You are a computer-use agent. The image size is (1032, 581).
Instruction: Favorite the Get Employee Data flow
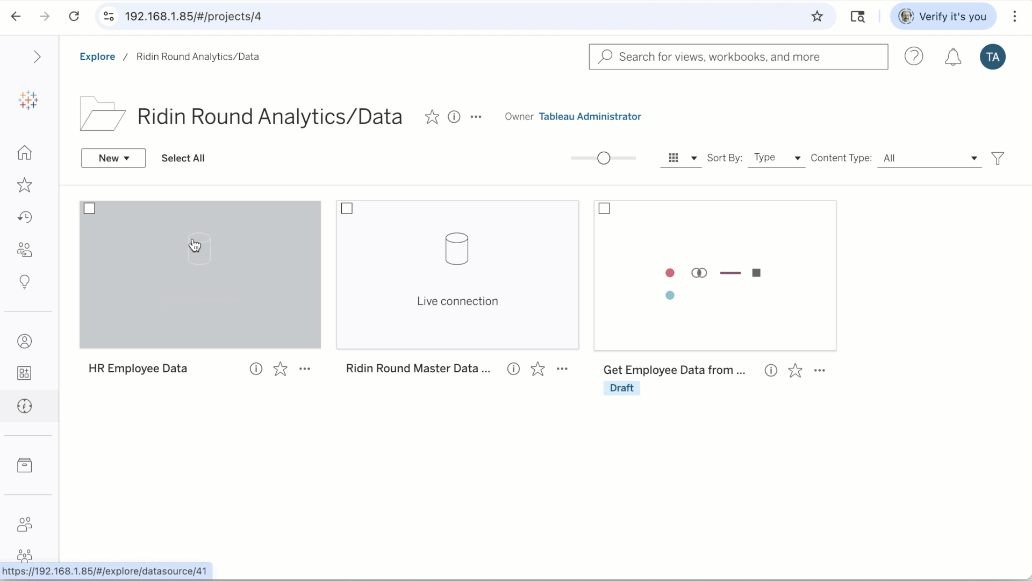pyautogui.click(x=795, y=370)
